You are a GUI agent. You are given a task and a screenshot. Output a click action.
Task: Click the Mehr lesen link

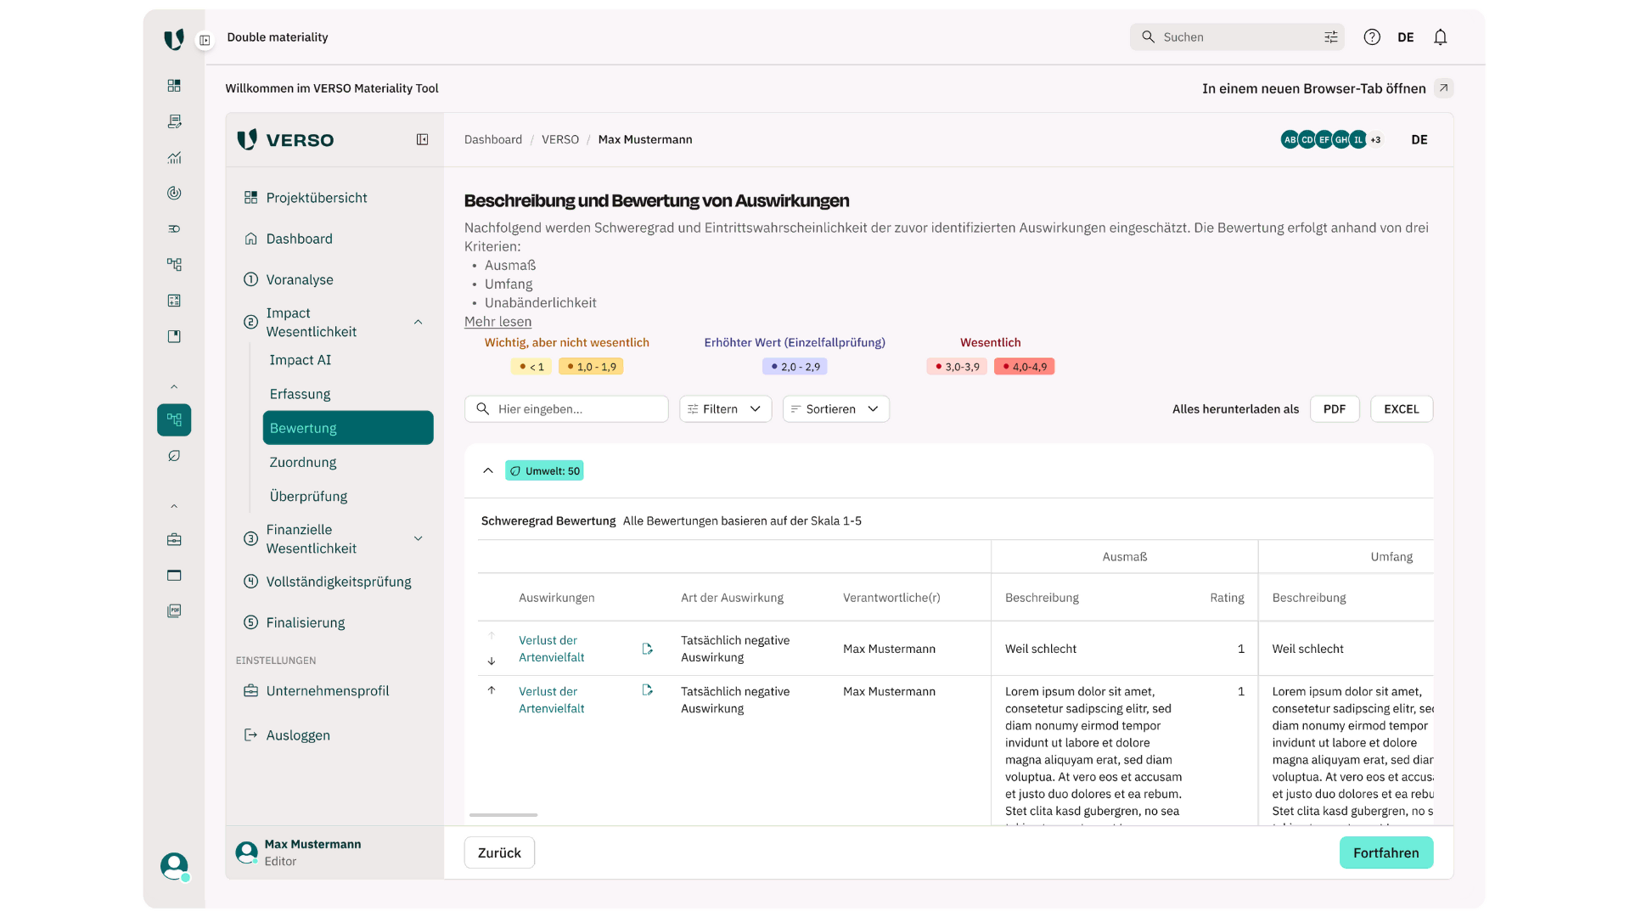pyautogui.click(x=497, y=322)
